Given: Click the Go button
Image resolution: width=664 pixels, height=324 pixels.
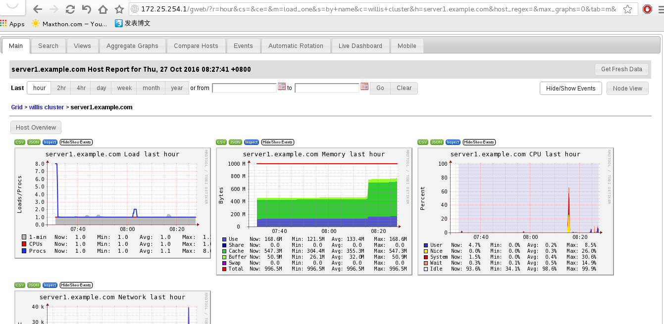Looking at the screenshot, I should (x=380, y=88).
